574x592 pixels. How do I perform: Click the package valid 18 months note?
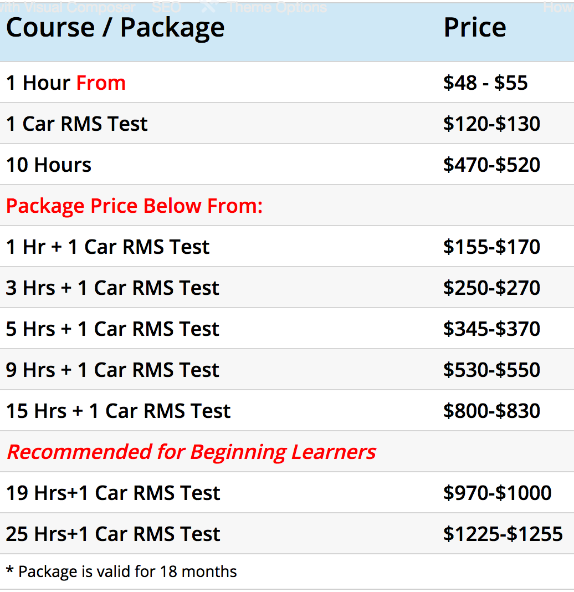(121, 571)
